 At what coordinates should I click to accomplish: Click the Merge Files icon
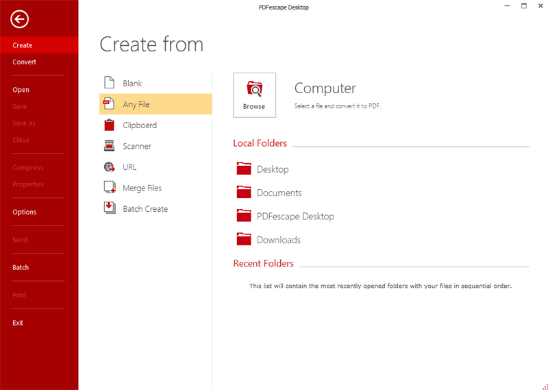pos(110,188)
